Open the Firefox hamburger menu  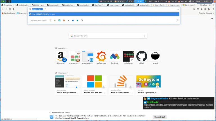pyautogui.click(x=213, y=9)
